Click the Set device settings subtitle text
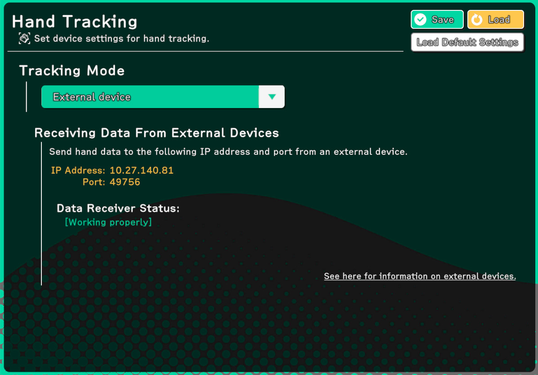The width and height of the screenshot is (538, 375). pos(121,39)
